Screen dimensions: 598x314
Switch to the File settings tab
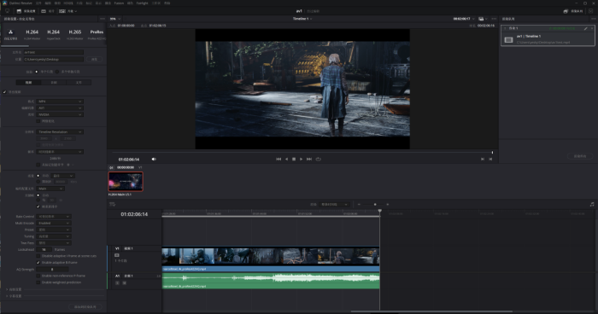point(79,82)
